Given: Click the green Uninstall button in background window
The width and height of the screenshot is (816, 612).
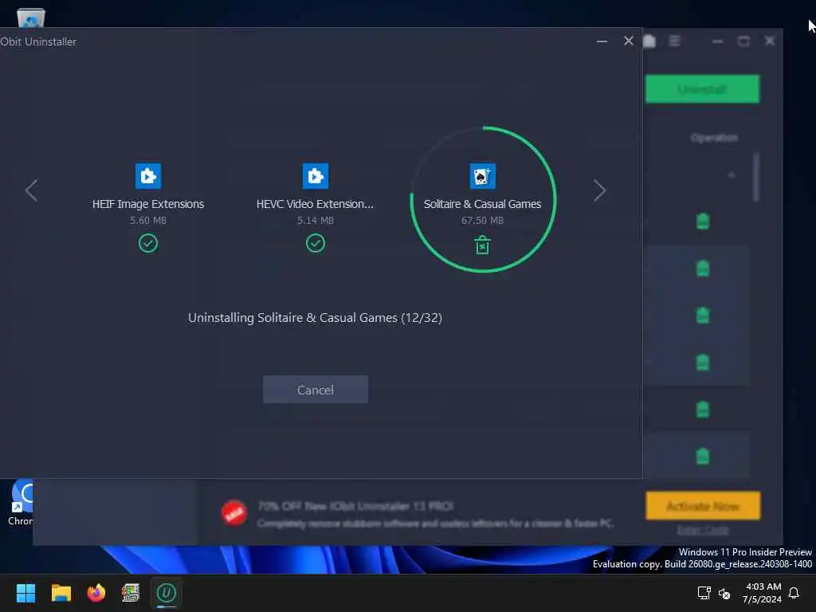Looking at the screenshot, I should pos(702,89).
